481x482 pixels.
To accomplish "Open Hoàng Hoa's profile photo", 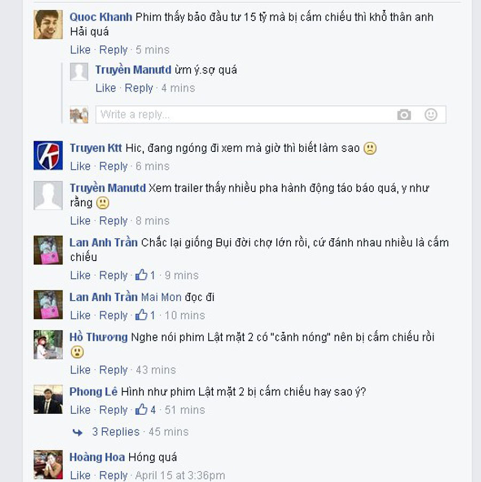I will (x=48, y=464).
